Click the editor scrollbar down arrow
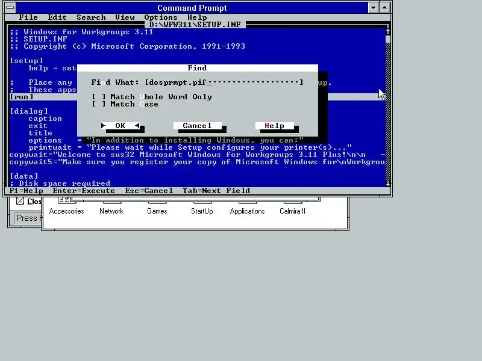The width and height of the screenshot is (482, 361). pos(388,184)
